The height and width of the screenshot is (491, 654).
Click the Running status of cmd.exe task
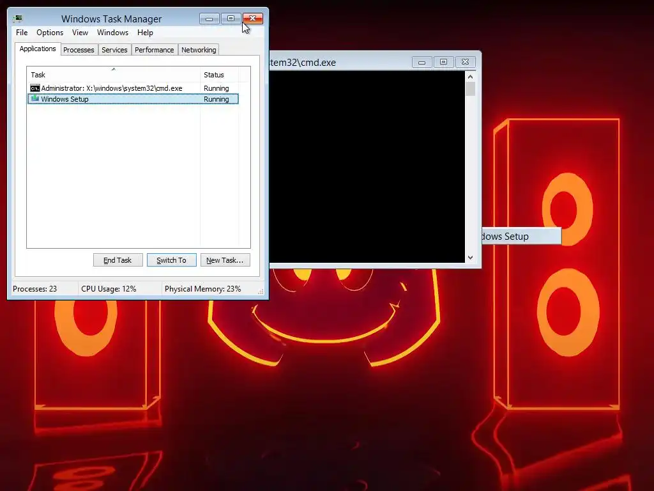tap(216, 88)
